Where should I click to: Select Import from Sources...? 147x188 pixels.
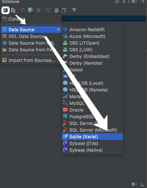[31, 60]
